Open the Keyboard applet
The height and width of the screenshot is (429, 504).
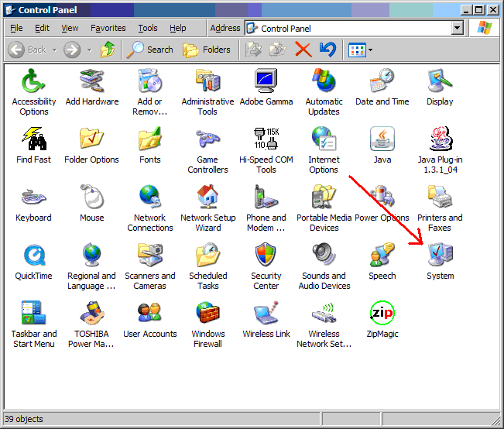34,197
